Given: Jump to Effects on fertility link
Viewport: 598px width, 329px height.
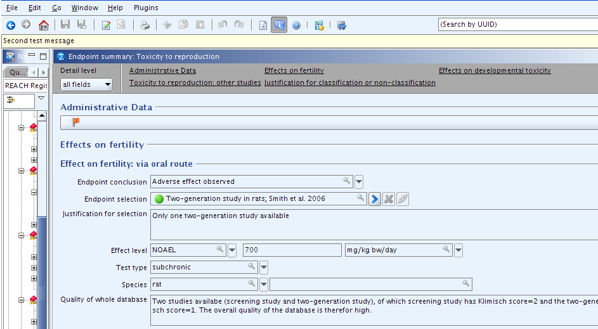Looking at the screenshot, I should 294,70.
